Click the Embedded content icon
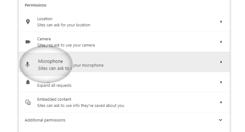The height and width of the screenshot is (132, 245). coord(28,102)
